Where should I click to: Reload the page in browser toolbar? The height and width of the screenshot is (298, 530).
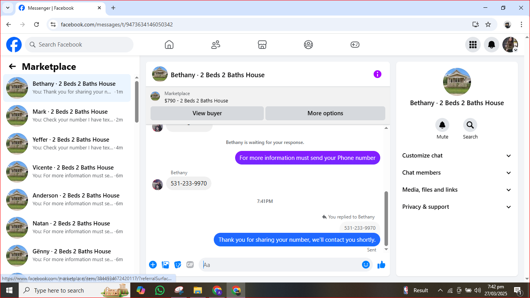pyautogui.click(x=36, y=24)
